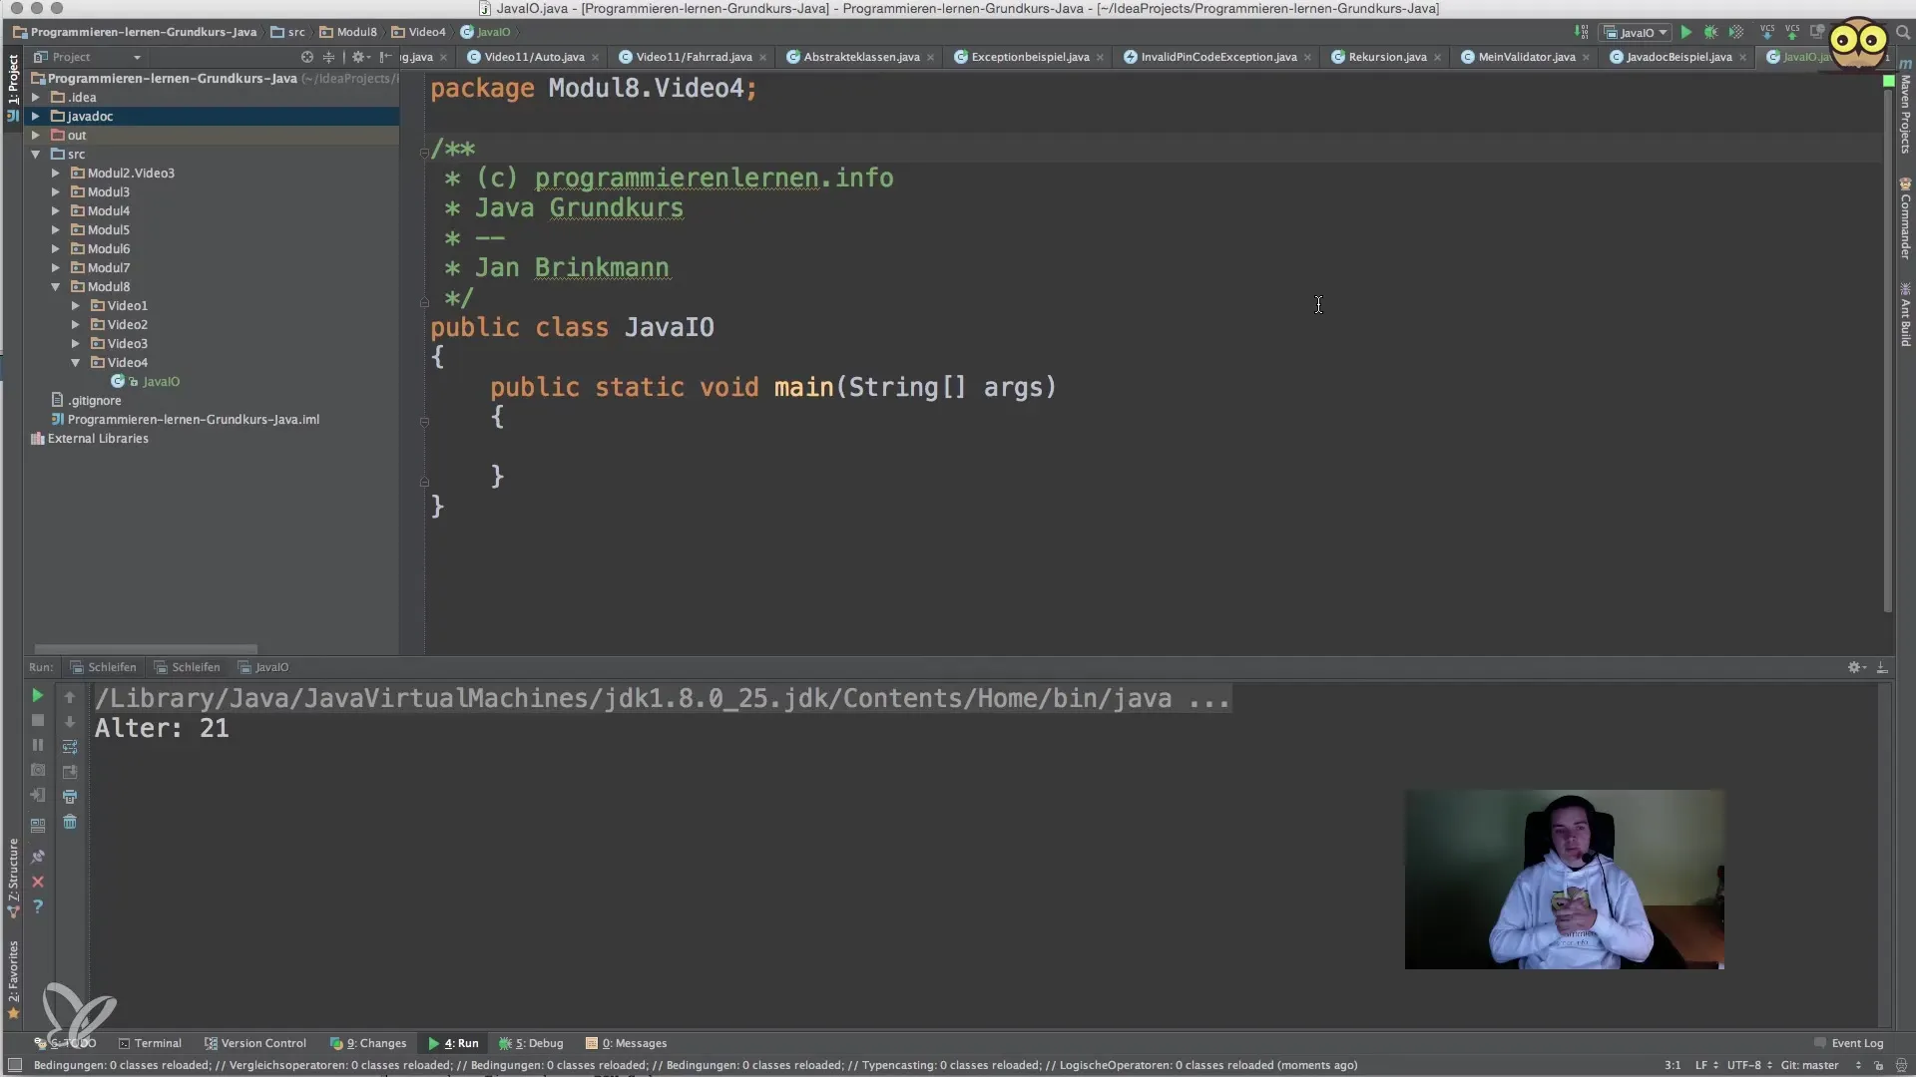Click the project tree horizontal scrollbar

[146, 649]
